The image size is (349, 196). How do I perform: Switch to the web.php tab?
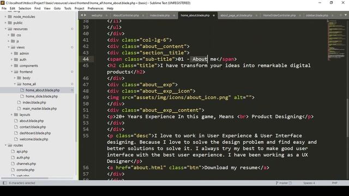tap(97, 15)
